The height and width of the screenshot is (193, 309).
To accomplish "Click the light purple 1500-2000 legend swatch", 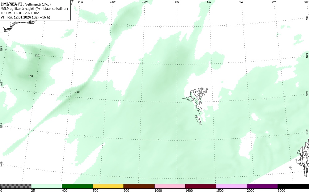I will [231, 186].
